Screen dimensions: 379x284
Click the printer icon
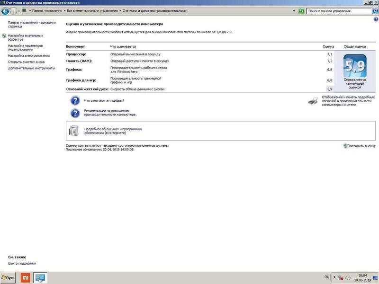313,101
